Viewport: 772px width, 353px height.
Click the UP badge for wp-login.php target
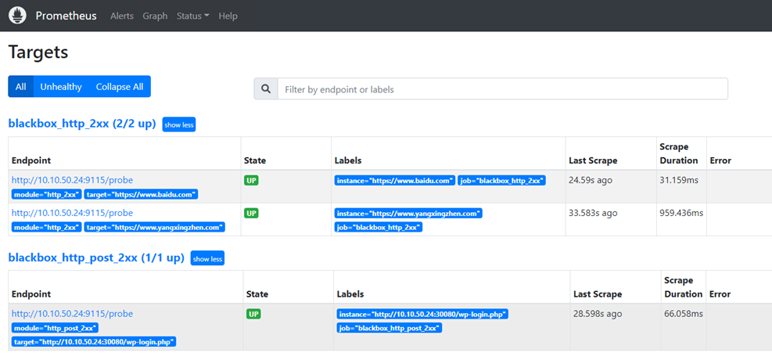point(253,314)
